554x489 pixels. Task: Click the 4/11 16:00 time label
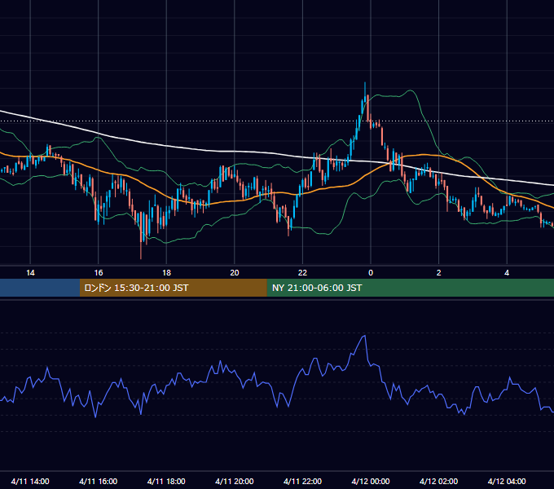click(99, 481)
